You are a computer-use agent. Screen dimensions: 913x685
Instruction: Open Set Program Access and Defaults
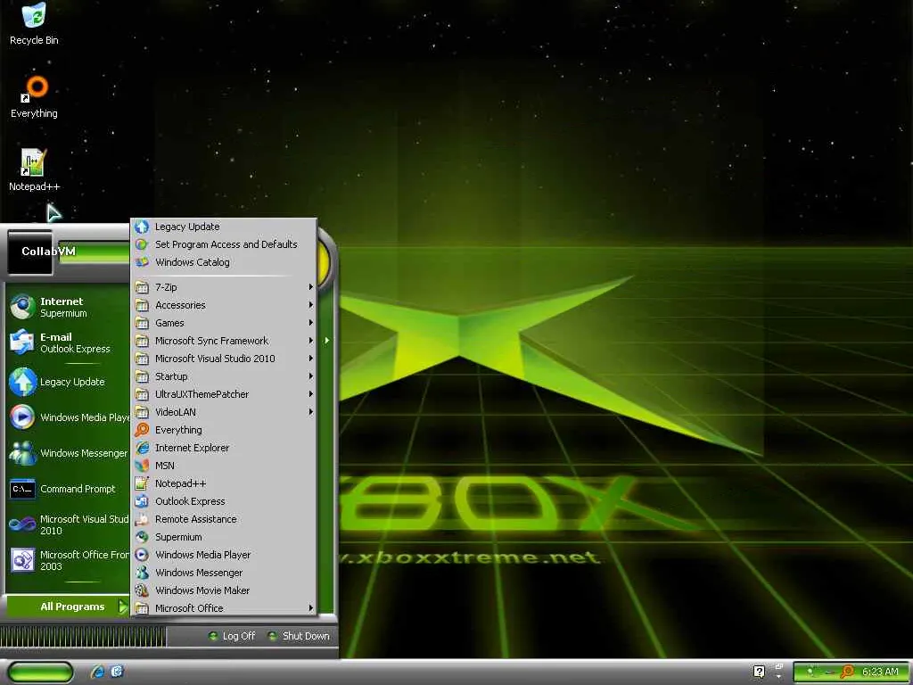[x=224, y=244]
